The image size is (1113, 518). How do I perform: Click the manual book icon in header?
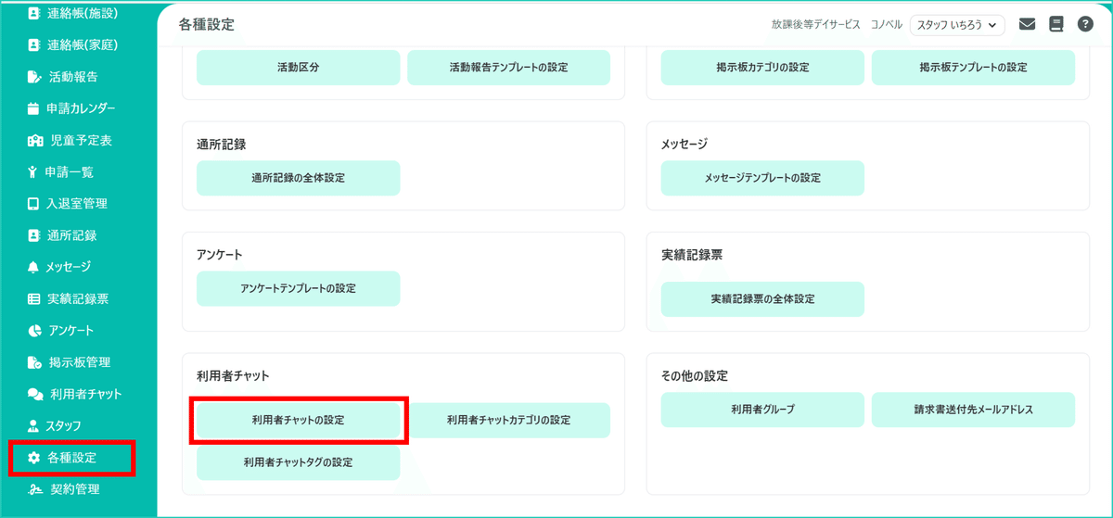[x=1055, y=25]
